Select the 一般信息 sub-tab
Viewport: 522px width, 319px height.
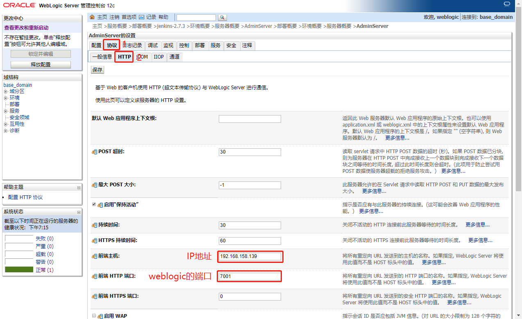point(102,57)
